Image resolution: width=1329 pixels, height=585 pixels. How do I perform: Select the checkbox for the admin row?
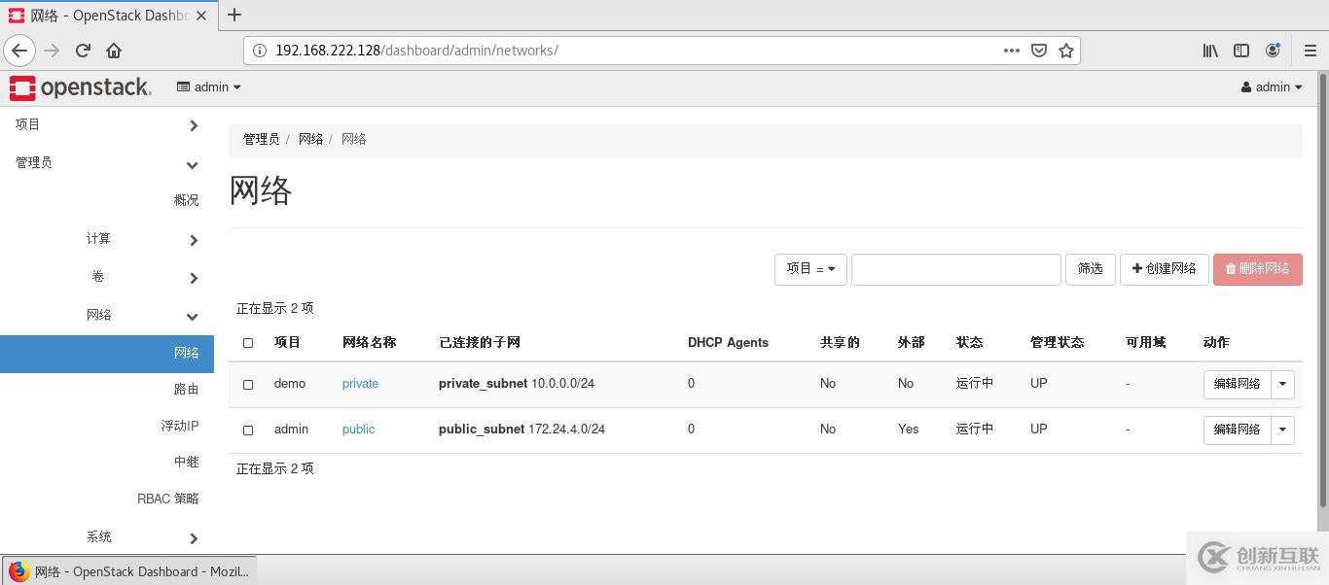pos(248,430)
